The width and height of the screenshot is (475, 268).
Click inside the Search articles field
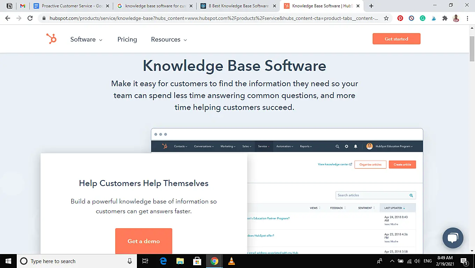(x=370, y=195)
